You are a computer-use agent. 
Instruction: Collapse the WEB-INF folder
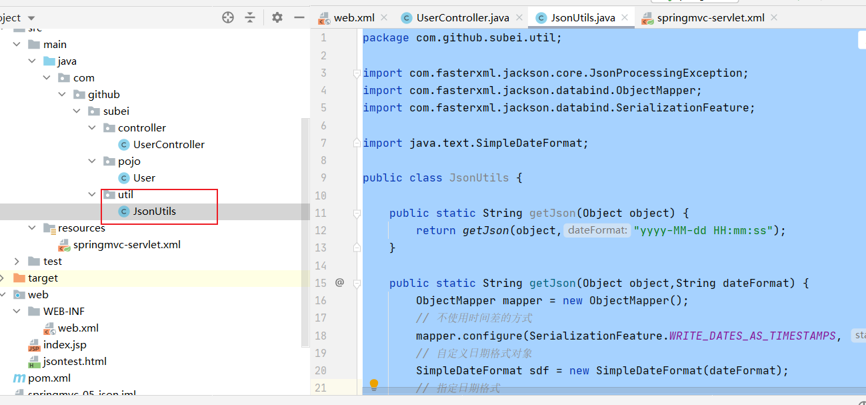[17, 311]
